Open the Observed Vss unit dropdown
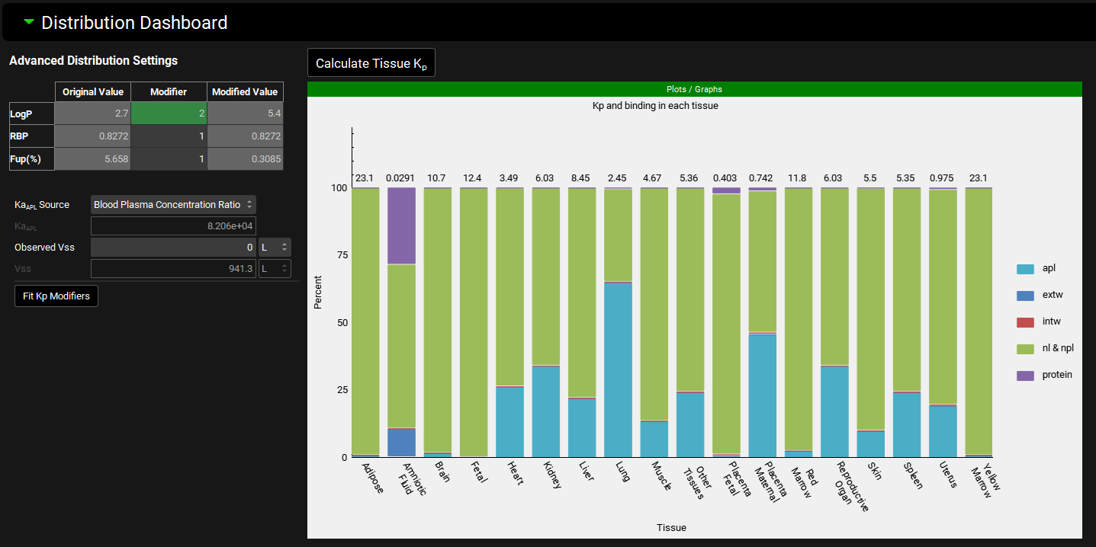The width and height of the screenshot is (1096, 547). (x=275, y=248)
